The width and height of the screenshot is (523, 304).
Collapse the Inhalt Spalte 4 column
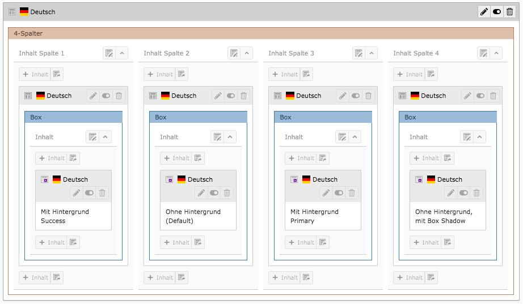tap(496, 53)
